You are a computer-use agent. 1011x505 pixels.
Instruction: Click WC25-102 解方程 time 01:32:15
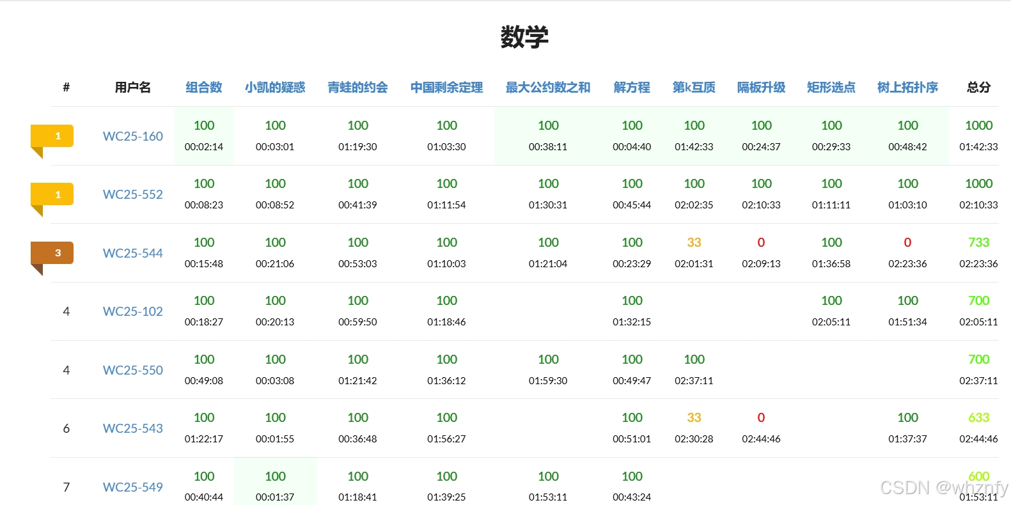pyautogui.click(x=632, y=322)
